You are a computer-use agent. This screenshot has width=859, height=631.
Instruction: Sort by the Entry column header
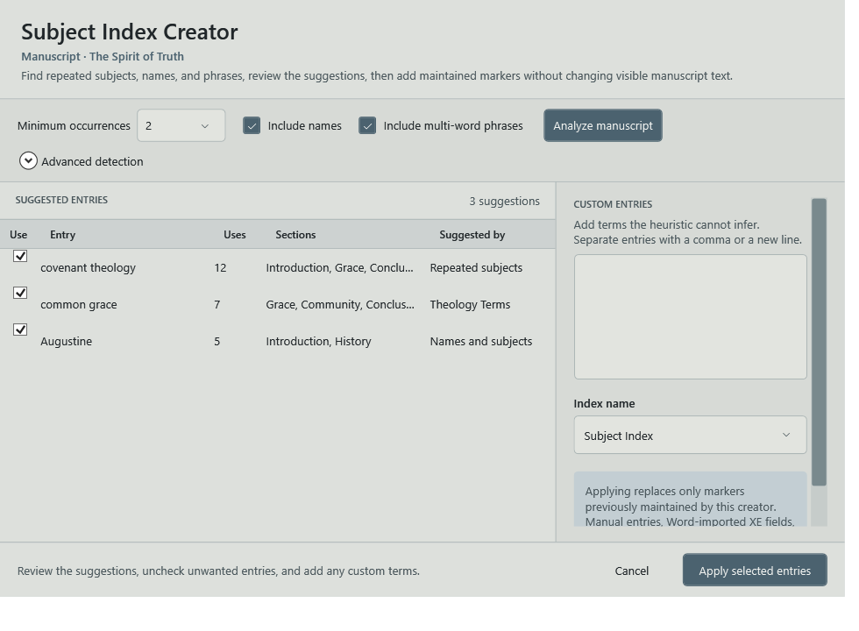62,235
